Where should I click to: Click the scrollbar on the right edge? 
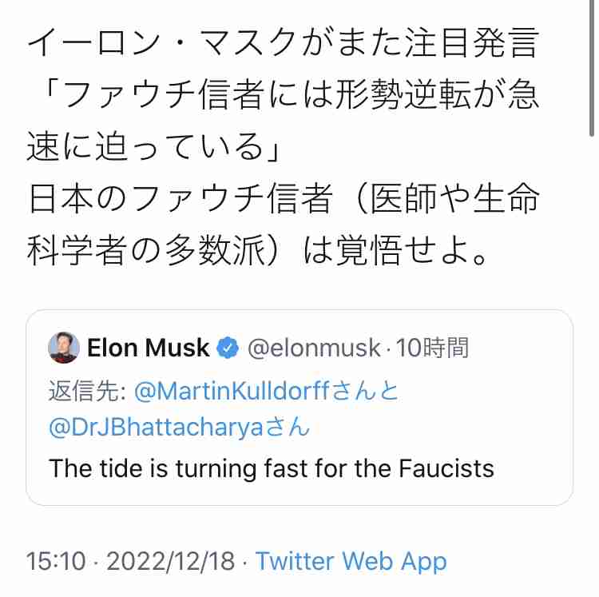[592, 72]
